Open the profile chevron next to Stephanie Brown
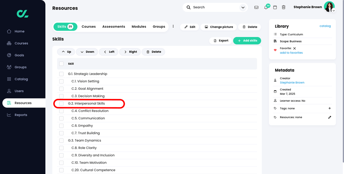Screen dimensions: 344x174 coord(334,10)
